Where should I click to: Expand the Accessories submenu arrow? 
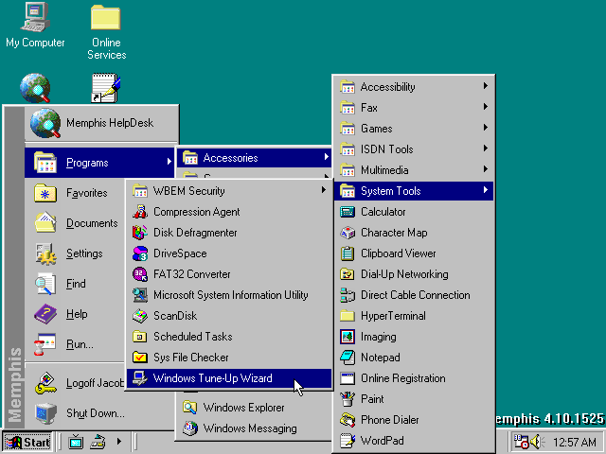point(326,157)
